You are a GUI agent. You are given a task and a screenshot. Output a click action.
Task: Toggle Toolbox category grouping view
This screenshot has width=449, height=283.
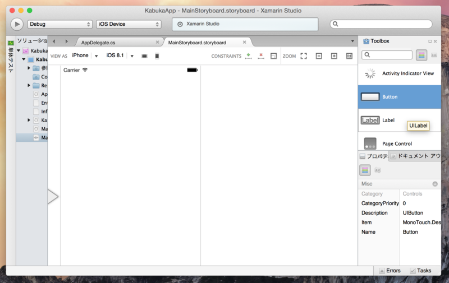tap(421, 55)
